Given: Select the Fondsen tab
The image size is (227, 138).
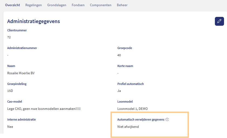Looking at the screenshot, I should [78, 5].
